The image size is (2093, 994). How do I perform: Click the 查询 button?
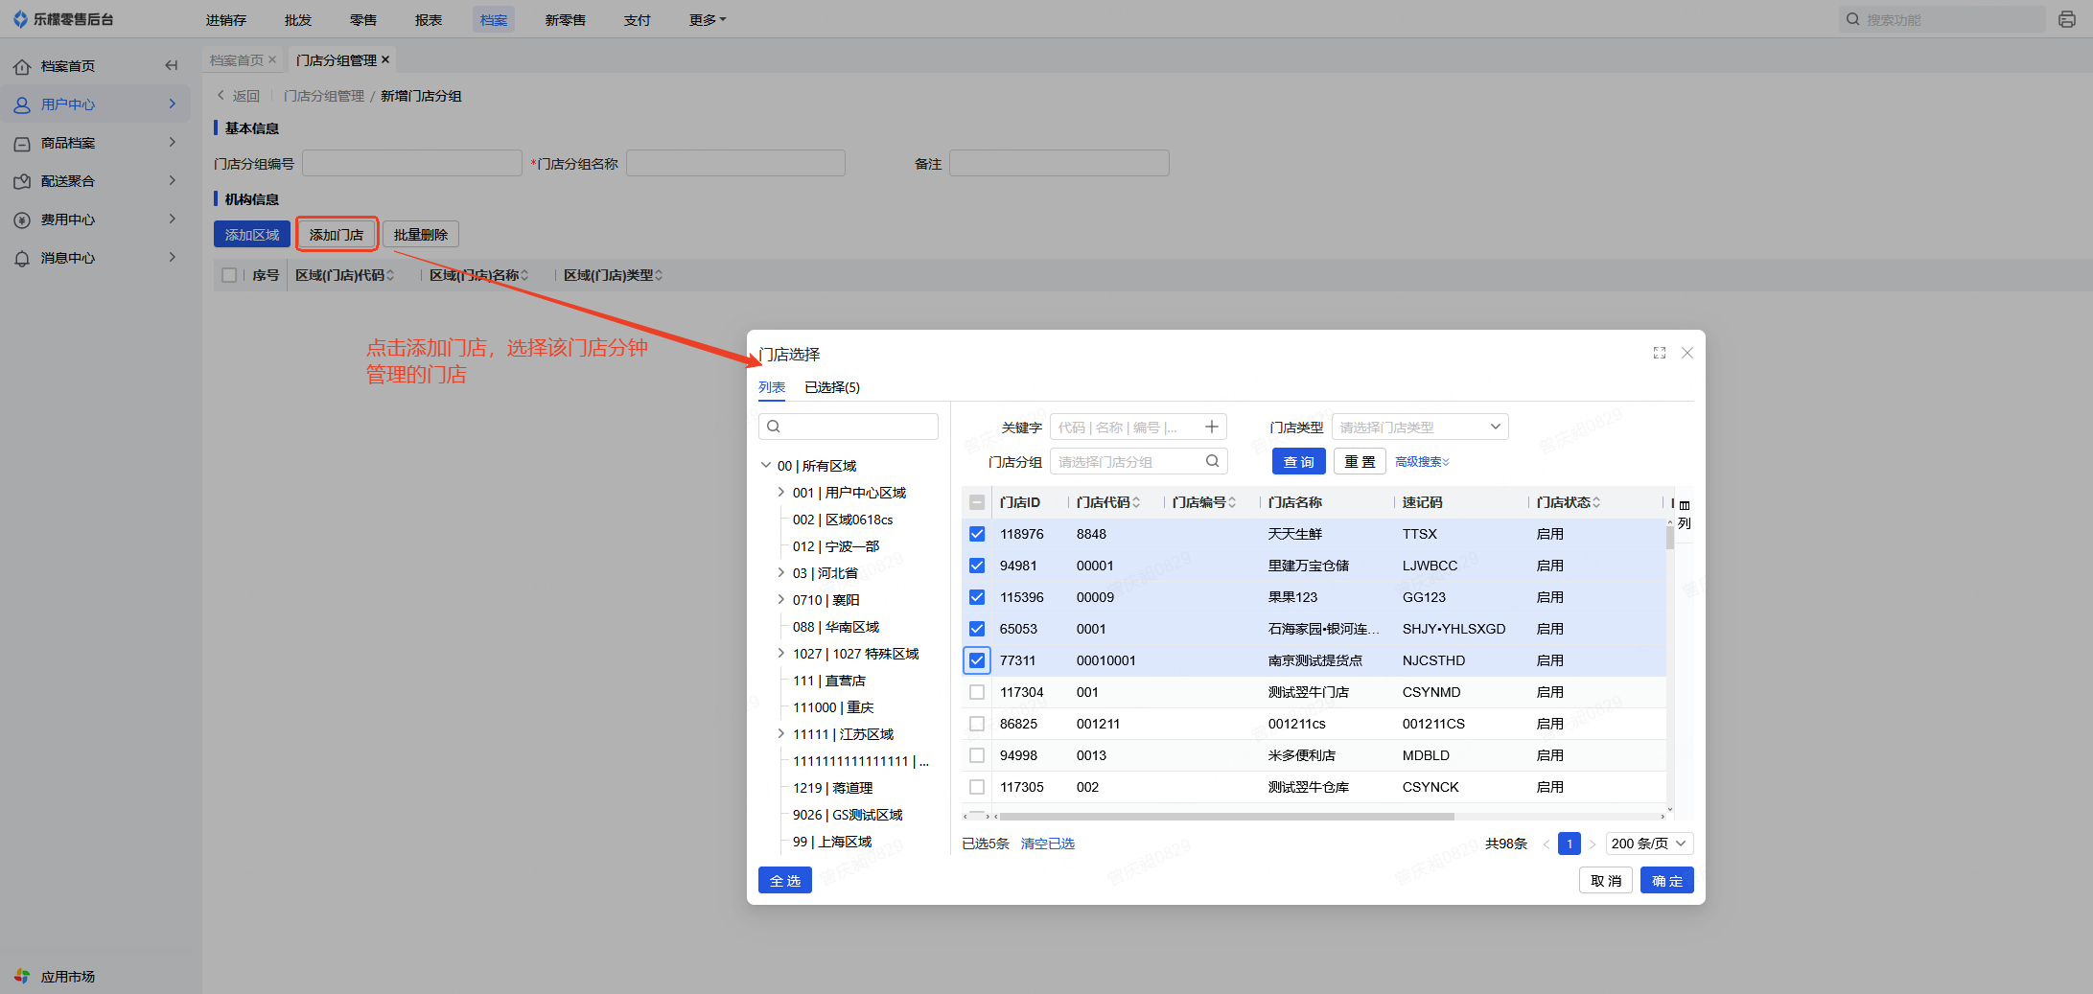(x=1298, y=462)
